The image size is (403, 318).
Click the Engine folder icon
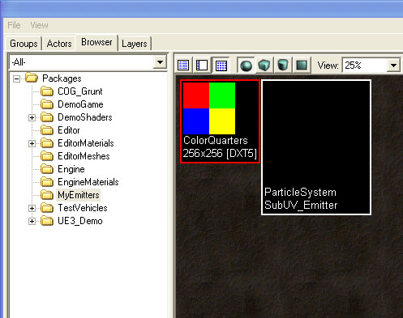click(47, 169)
